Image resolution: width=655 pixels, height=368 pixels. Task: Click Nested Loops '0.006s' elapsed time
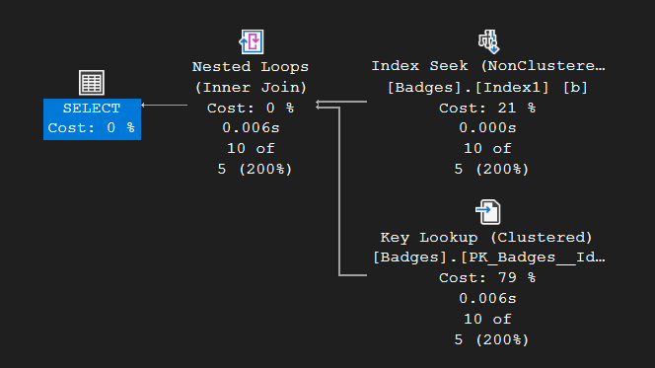point(251,127)
